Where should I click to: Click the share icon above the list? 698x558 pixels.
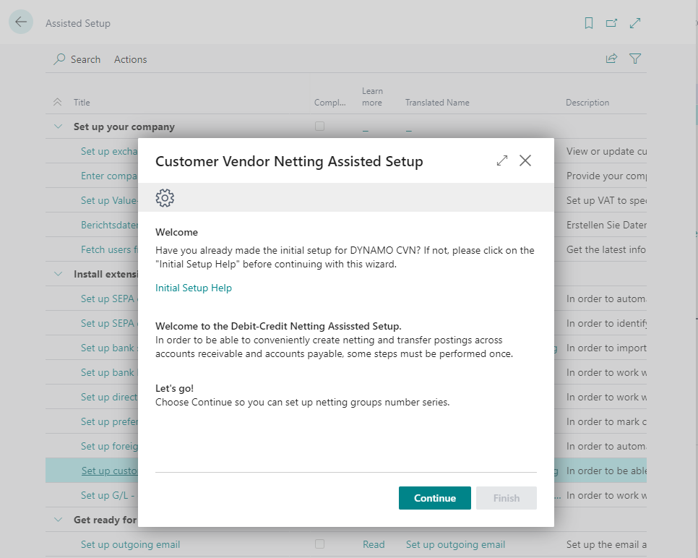coord(611,59)
